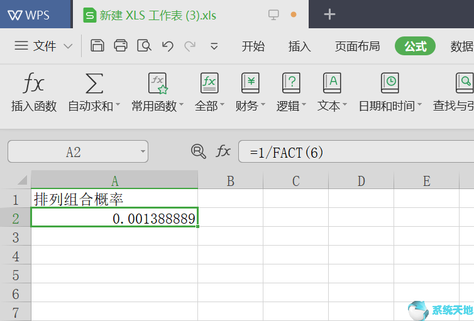
Task: Select row 3 header
Action: (x=16, y=236)
